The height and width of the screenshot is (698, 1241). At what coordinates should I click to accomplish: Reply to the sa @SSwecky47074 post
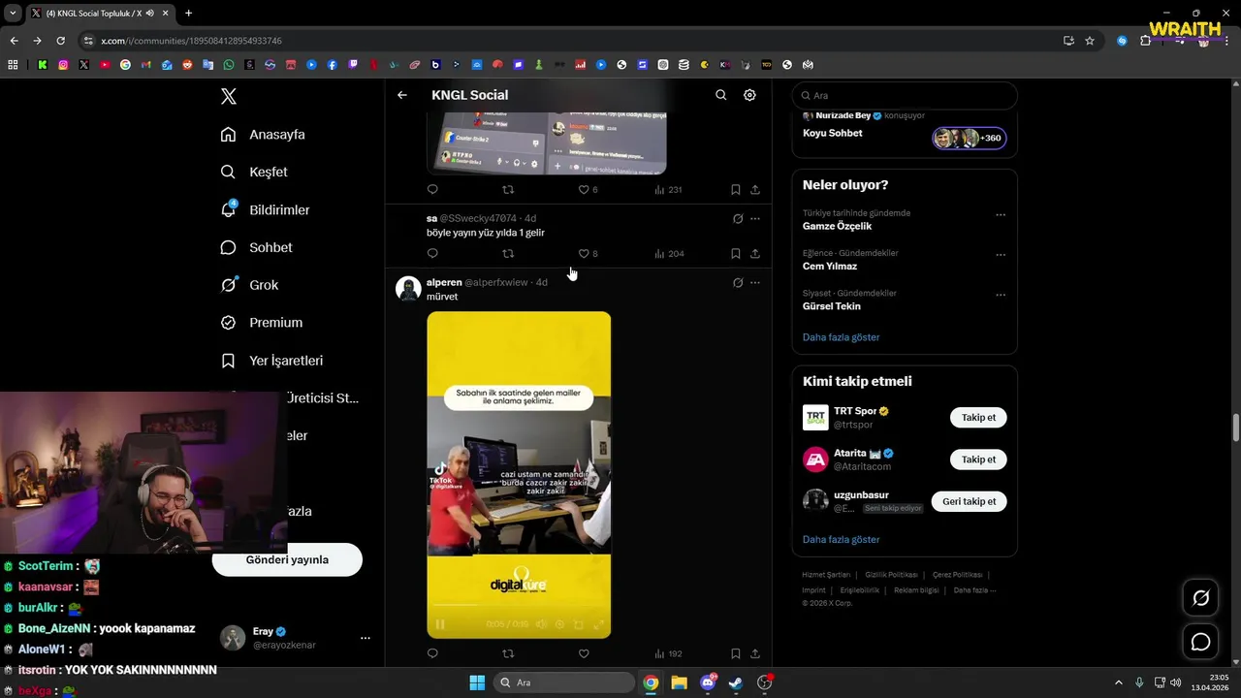(x=432, y=254)
